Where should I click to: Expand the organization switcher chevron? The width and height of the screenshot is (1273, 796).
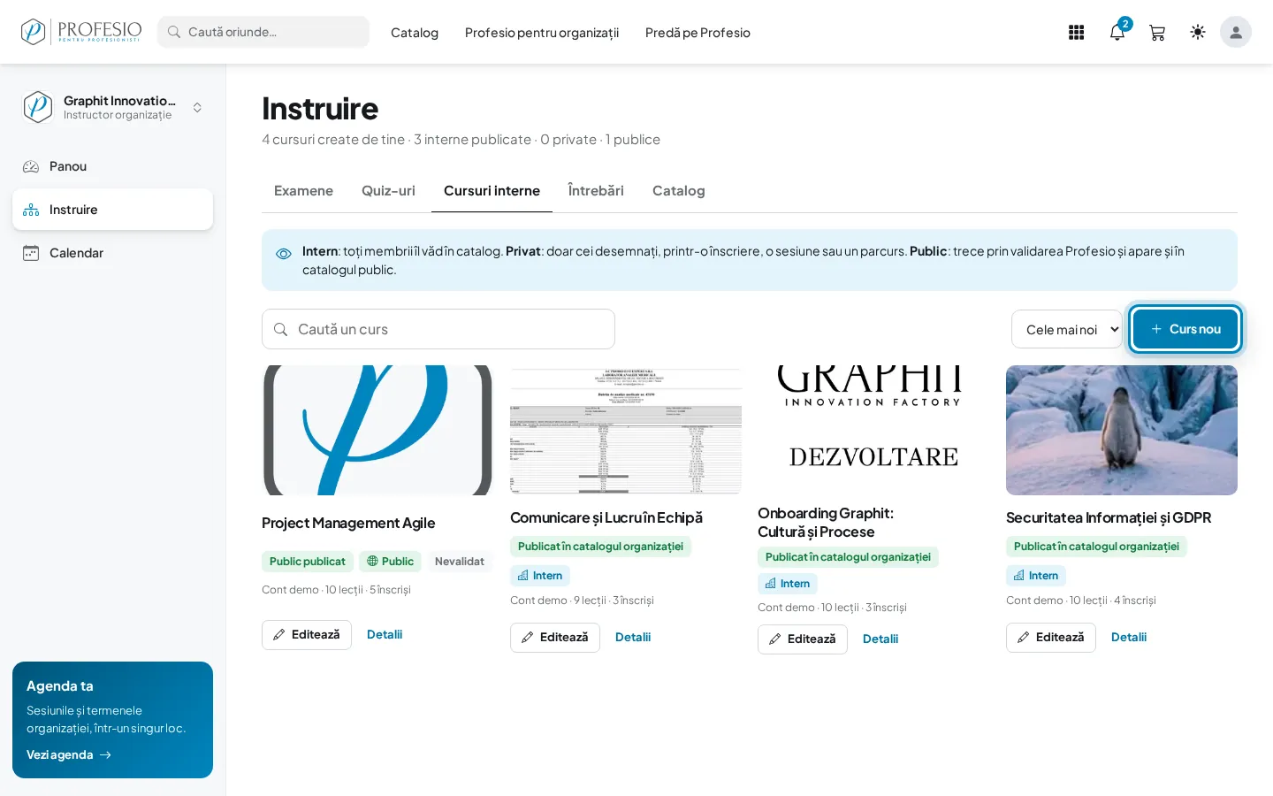click(x=197, y=107)
